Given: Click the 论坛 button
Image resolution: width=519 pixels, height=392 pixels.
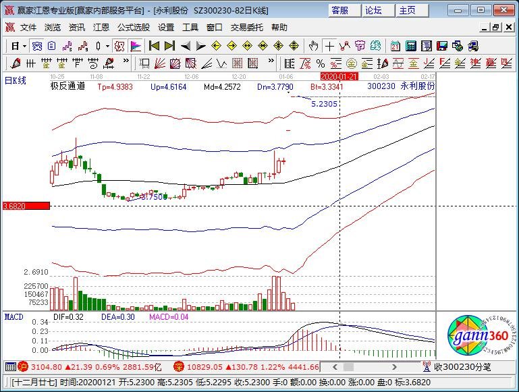Looking at the screenshot, I should tap(378, 11).
